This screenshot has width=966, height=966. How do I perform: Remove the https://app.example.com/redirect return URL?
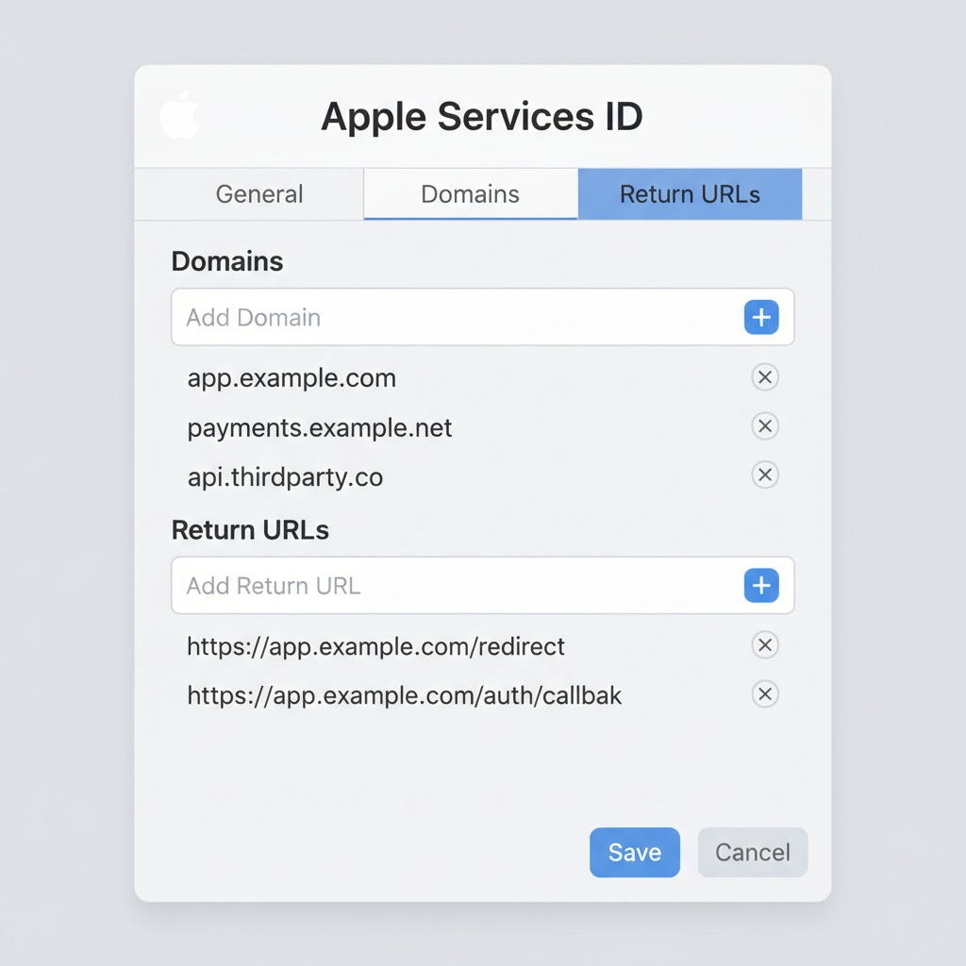[765, 645]
